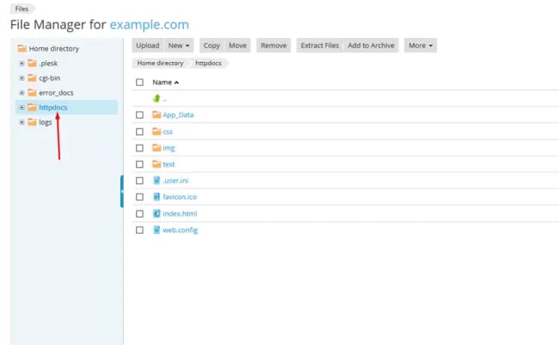The image size is (559, 345).
Task: Open the test folder link
Action: (169, 164)
